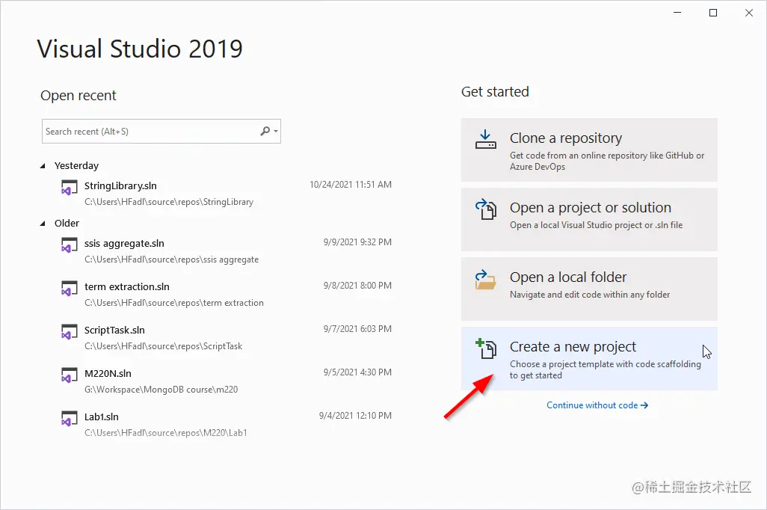
Task: Collapse the Yesterday group
Action: pos(43,166)
